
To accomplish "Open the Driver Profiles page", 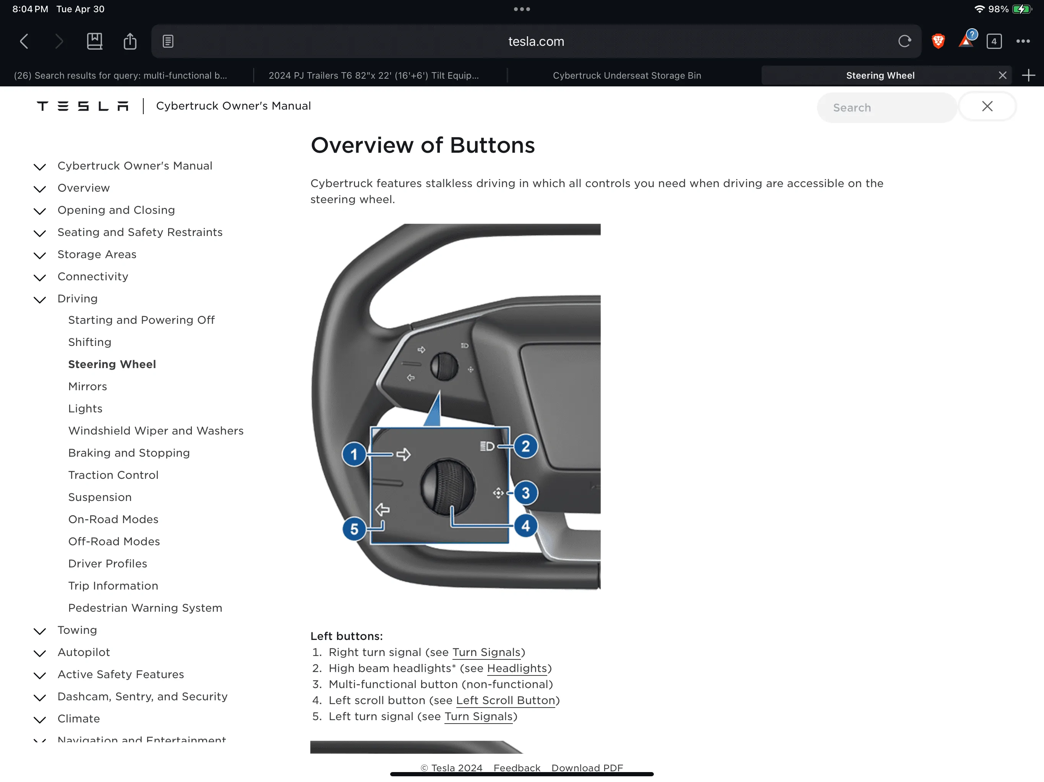I will pos(108,564).
